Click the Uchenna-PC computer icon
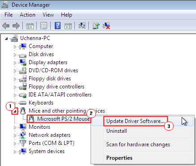This screenshot has width=196, height=166. click(x=14, y=38)
